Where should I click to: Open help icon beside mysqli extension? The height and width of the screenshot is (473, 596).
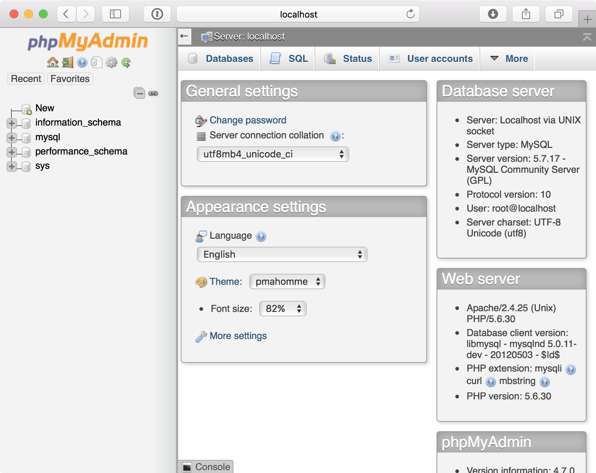pos(571,369)
